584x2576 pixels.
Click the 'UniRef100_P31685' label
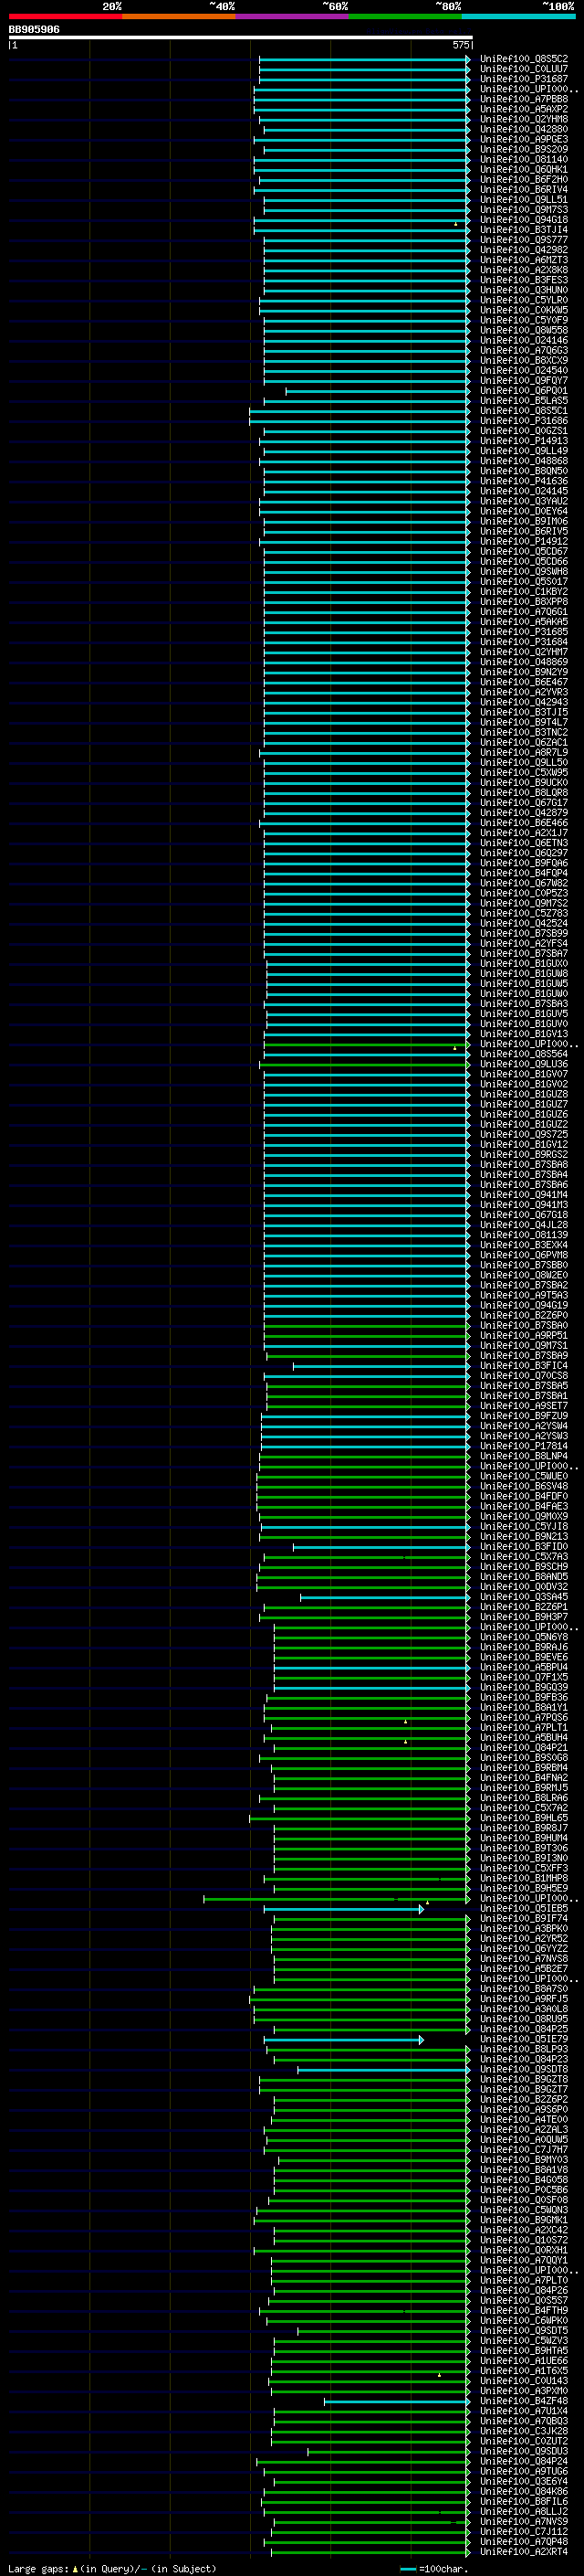(524, 632)
